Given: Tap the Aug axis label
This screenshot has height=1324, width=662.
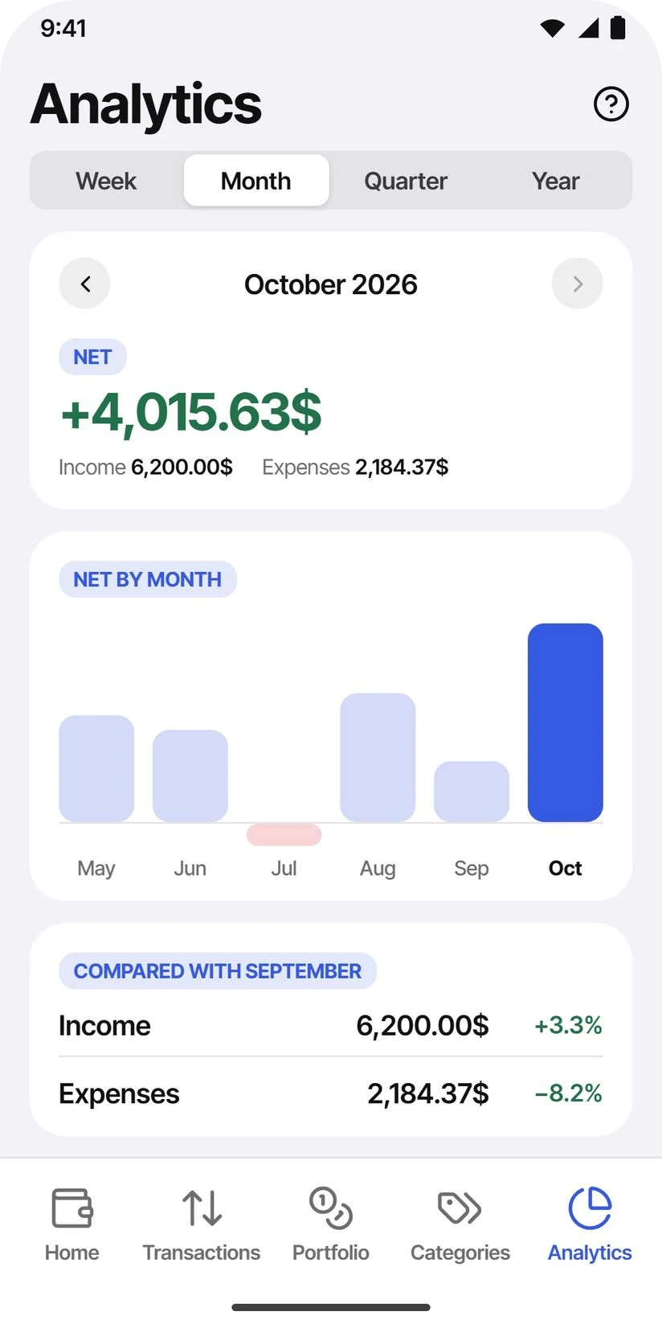Looking at the screenshot, I should tap(378, 868).
